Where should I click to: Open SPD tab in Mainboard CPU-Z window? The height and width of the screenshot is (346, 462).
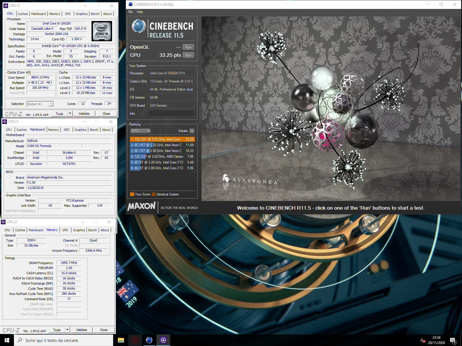pyautogui.click(x=67, y=130)
